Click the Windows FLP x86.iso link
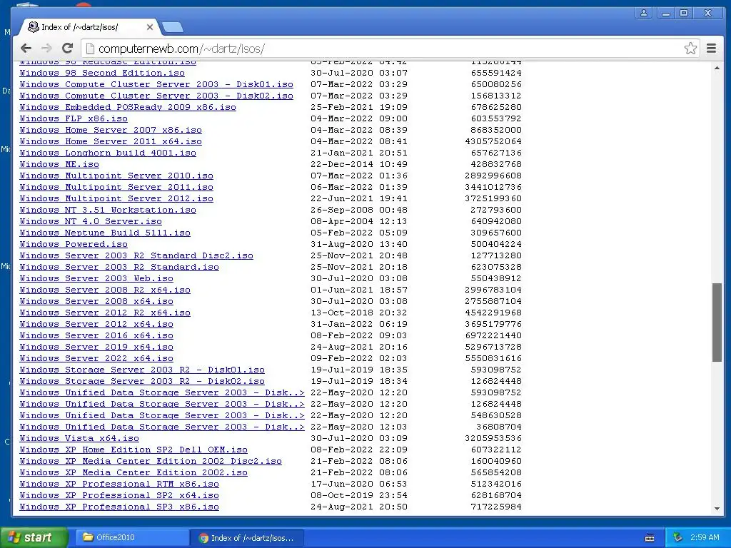This screenshot has width=731, height=548. (x=74, y=119)
